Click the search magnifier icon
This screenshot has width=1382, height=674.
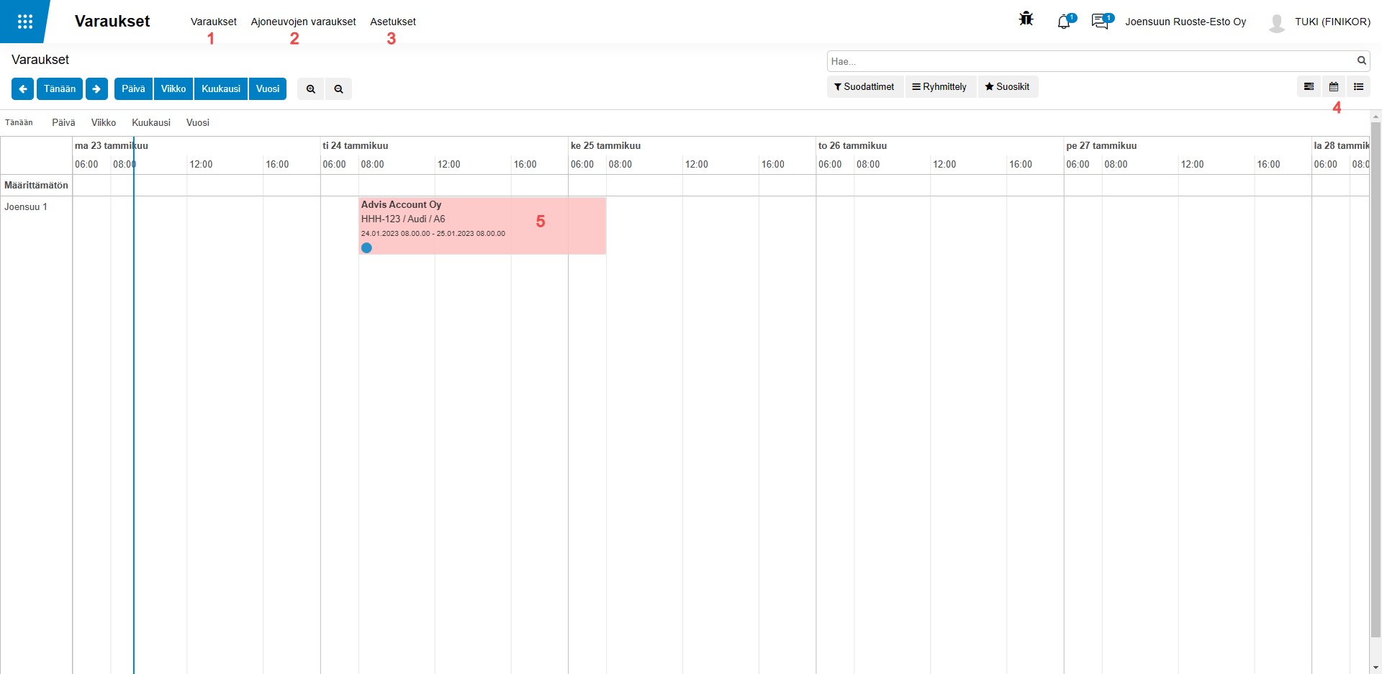click(x=1362, y=60)
